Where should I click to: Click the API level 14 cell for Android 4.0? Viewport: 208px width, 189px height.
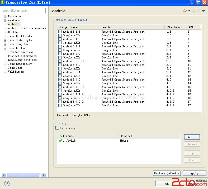click(x=189, y=79)
